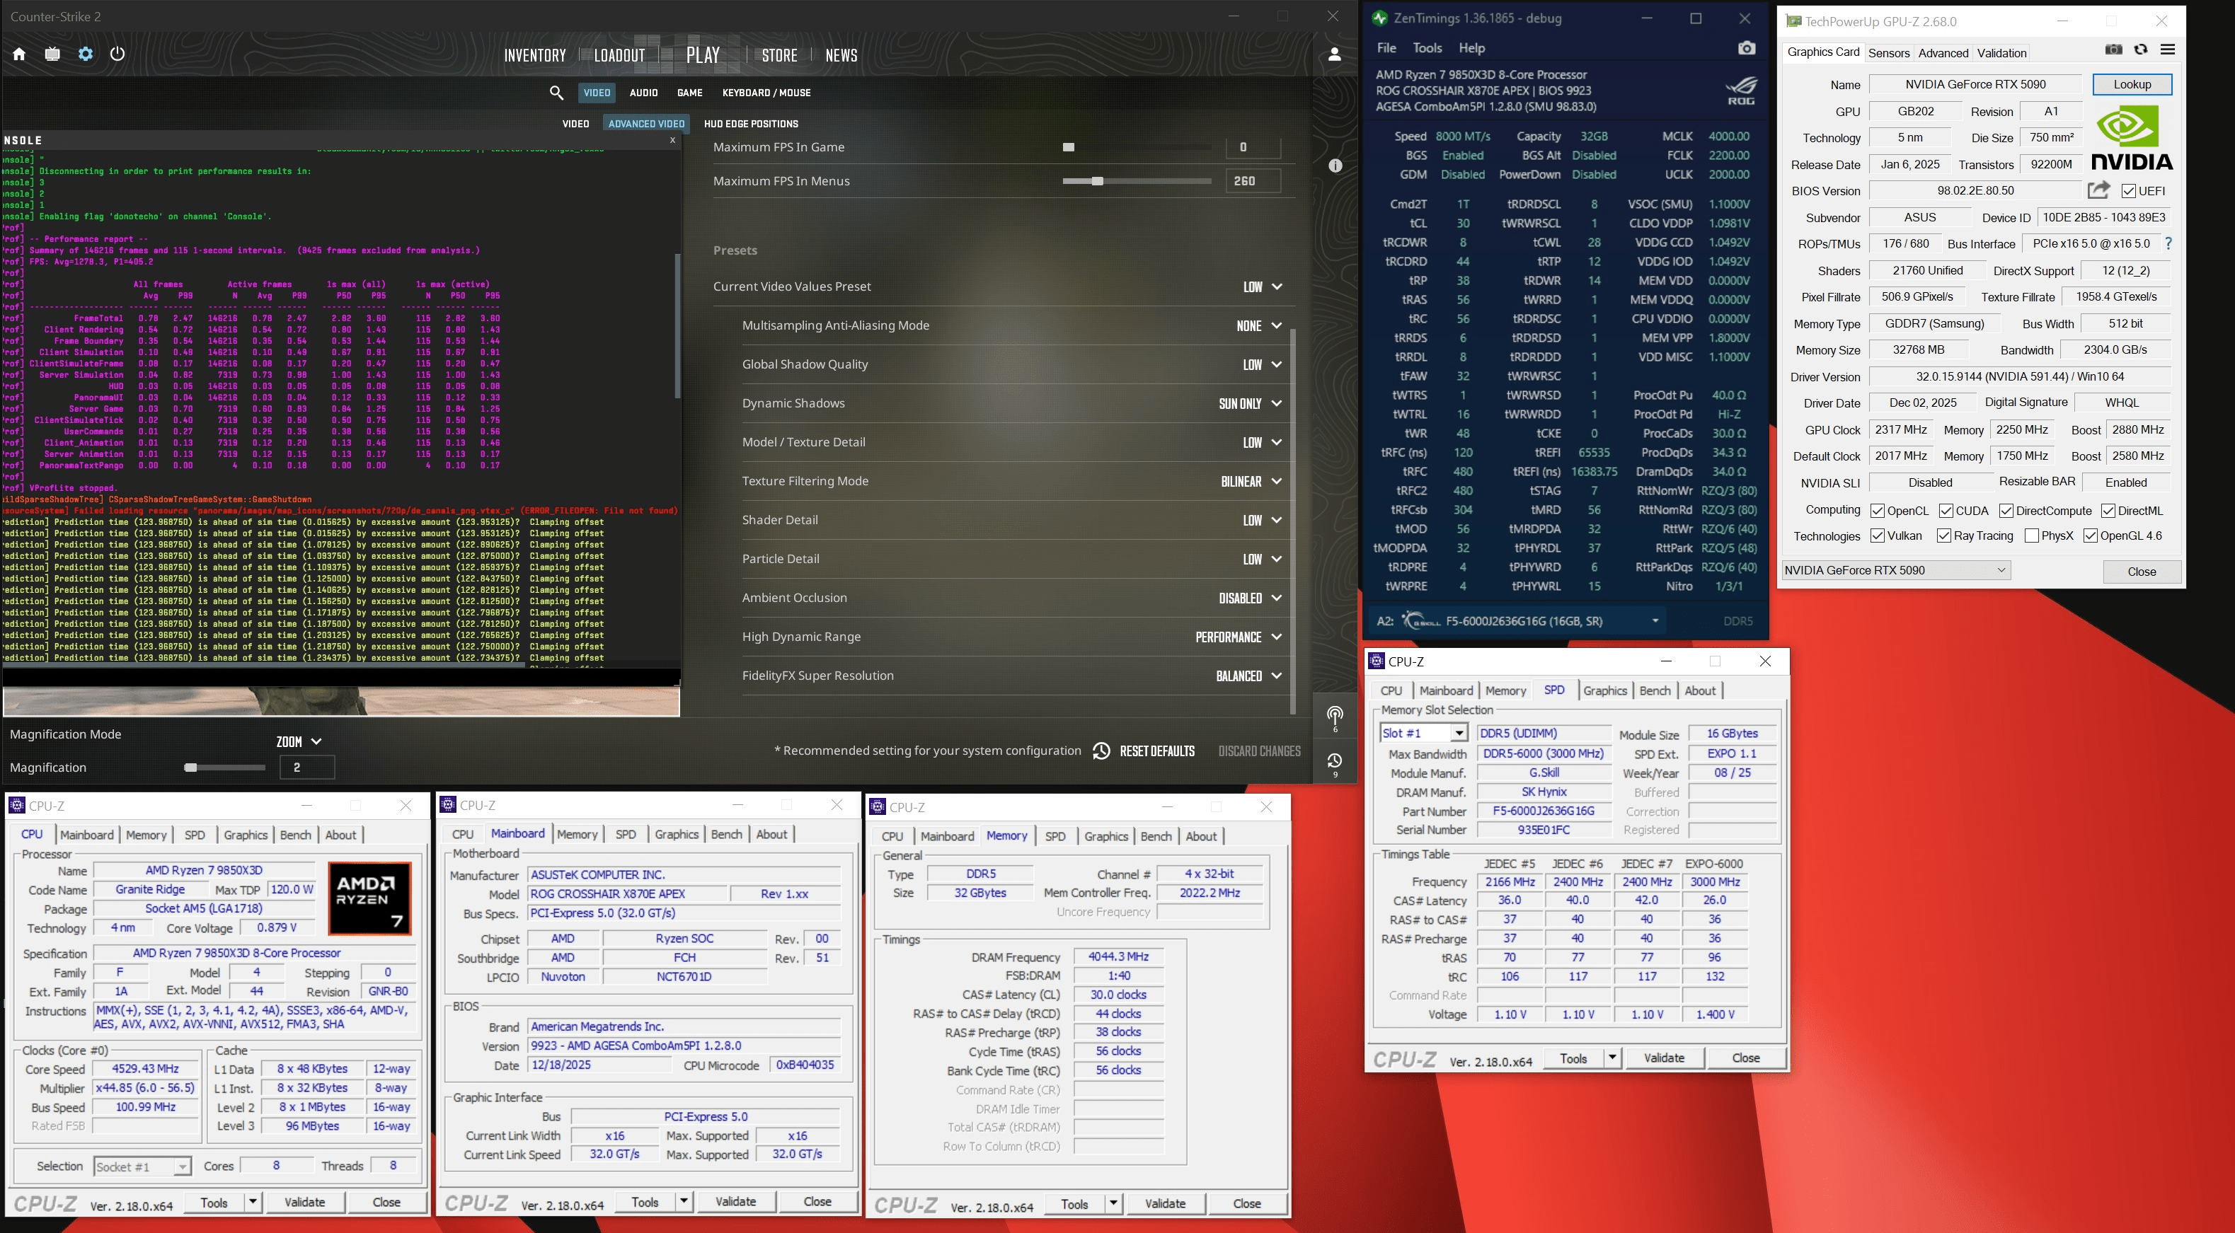
Task: Open the CS2 settings gear icon
Action: 85,54
